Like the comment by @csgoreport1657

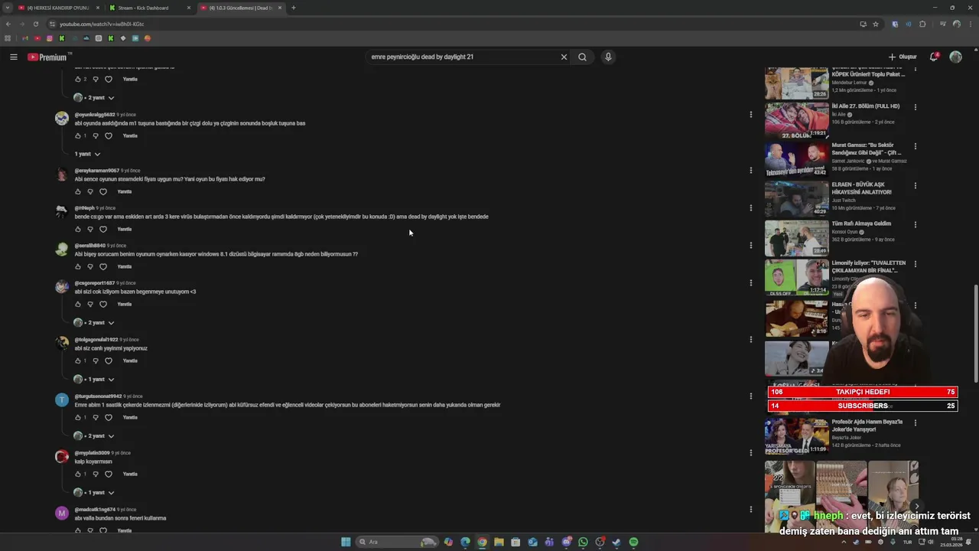coord(77,304)
